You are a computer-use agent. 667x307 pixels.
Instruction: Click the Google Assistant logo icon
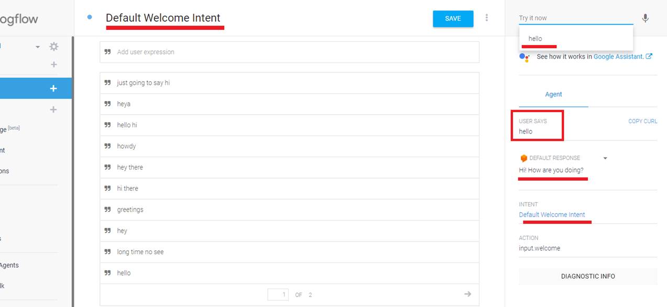(x=524, y=57)
